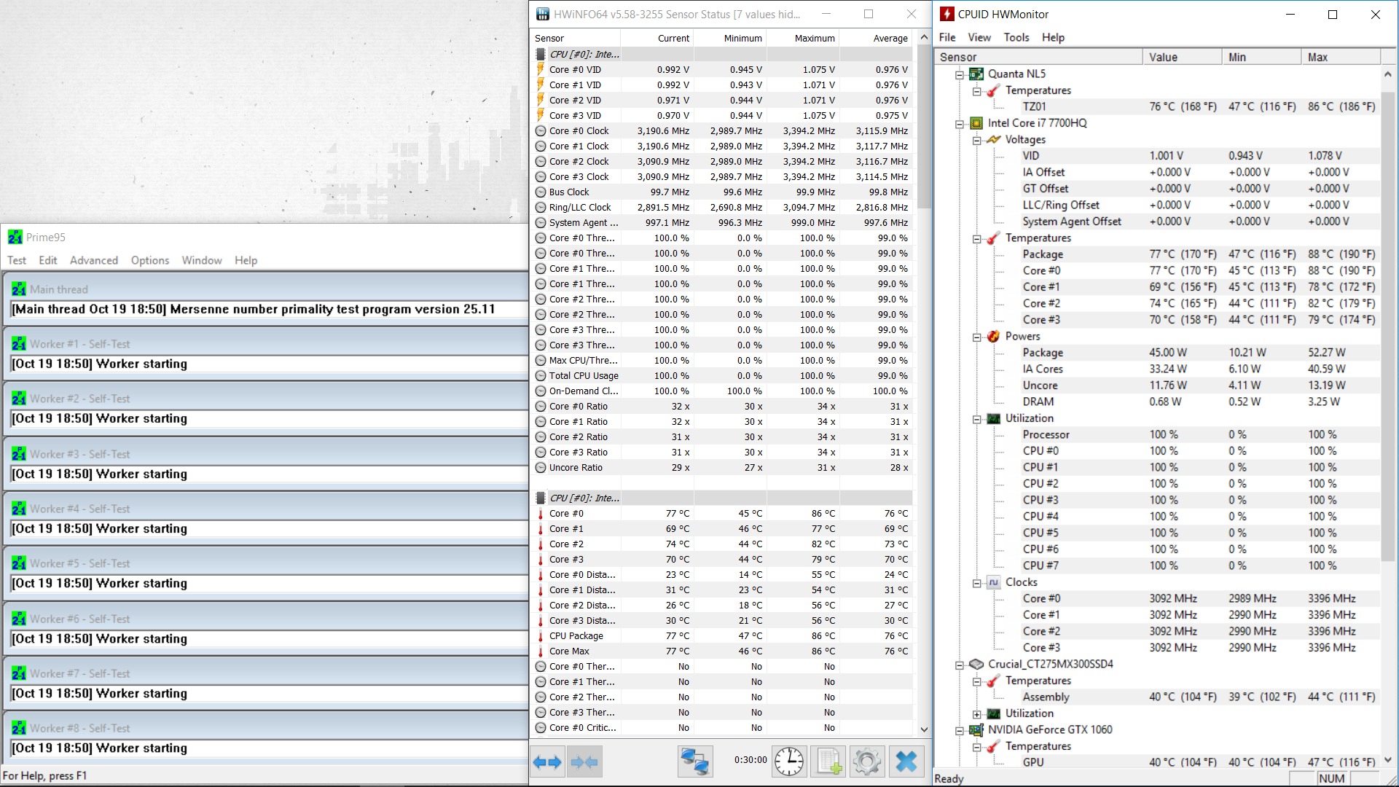
Task: Click the Worker #8 Self-Test window icon
Action: pyautogui.click(x=19, y=728)
